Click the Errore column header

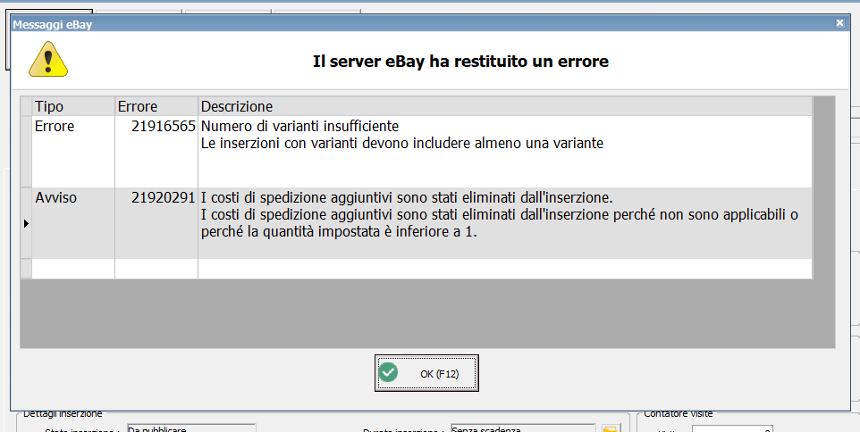[156, 106]
